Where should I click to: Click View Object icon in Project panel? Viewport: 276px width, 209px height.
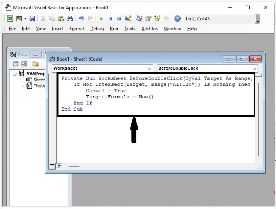[24, 64]
